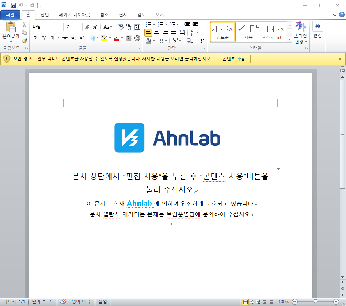Toggle bold formatting
The image size is (346, 306).
click(36, 38)
